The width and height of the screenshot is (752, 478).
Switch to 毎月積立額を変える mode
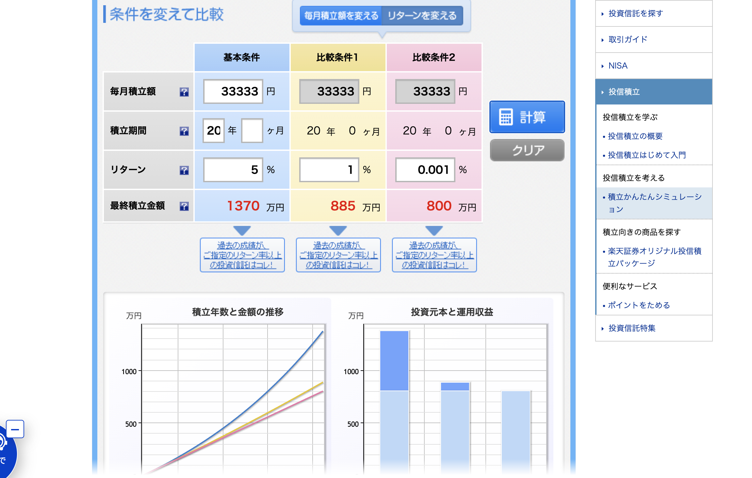pos(341,16)
